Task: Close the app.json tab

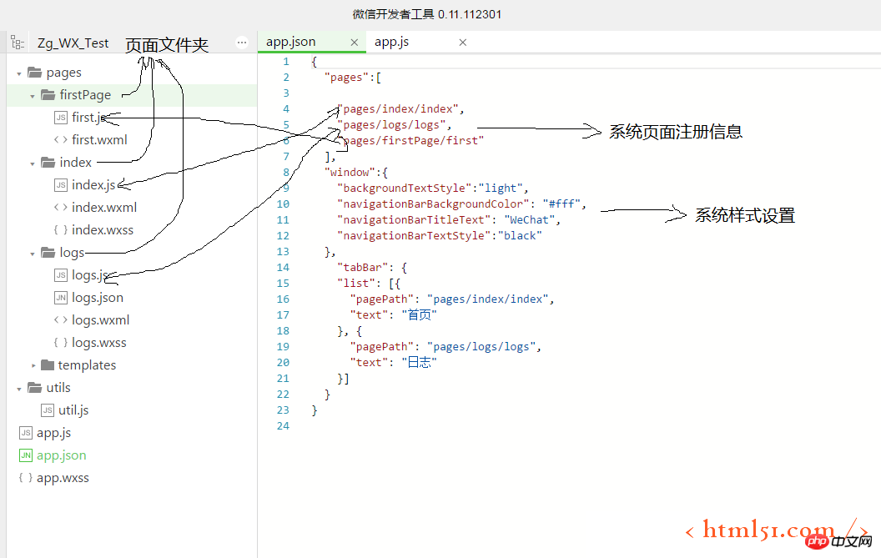Action: click(355, 43)
